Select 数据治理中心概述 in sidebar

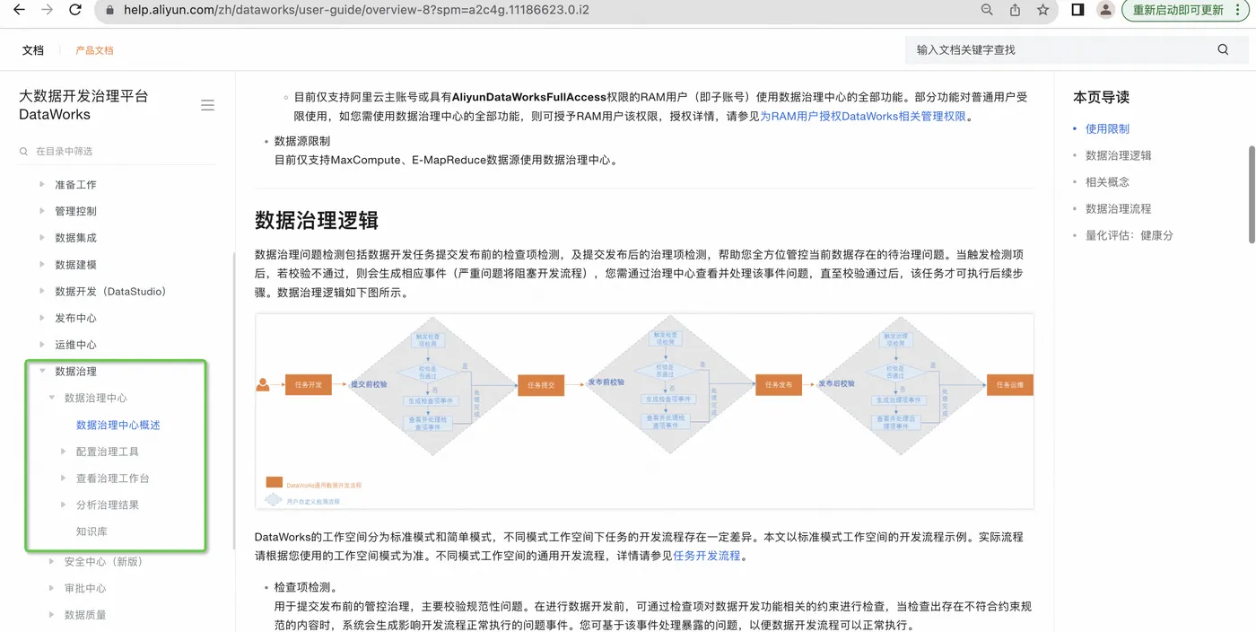pyautogui.click(x=118, y=426)
